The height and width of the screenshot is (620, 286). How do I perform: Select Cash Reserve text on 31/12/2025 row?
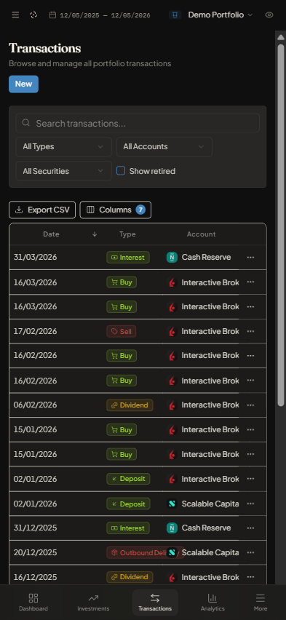206,528
